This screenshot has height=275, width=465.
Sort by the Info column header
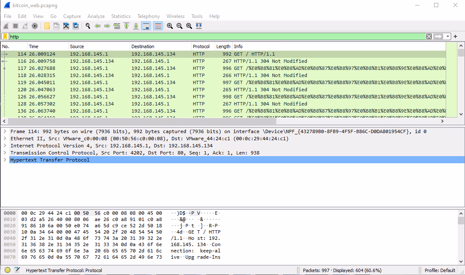click(339, 46)
